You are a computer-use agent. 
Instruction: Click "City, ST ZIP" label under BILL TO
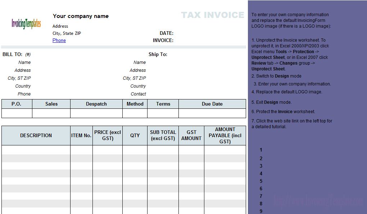tap(19, 78)
